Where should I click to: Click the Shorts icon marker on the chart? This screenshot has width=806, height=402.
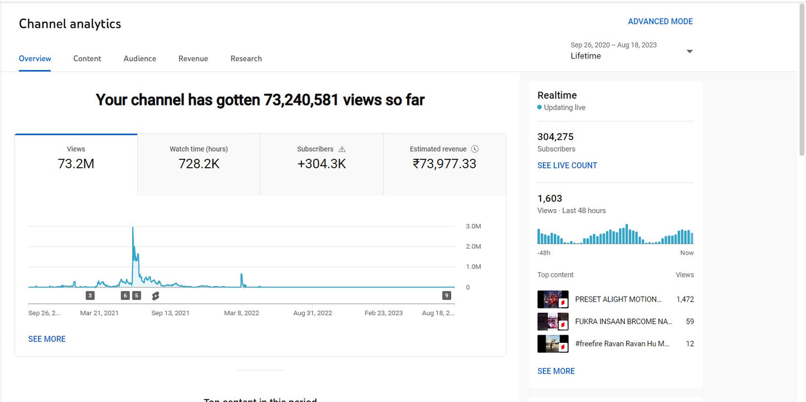pyautogui.click(x=156, y=296)
